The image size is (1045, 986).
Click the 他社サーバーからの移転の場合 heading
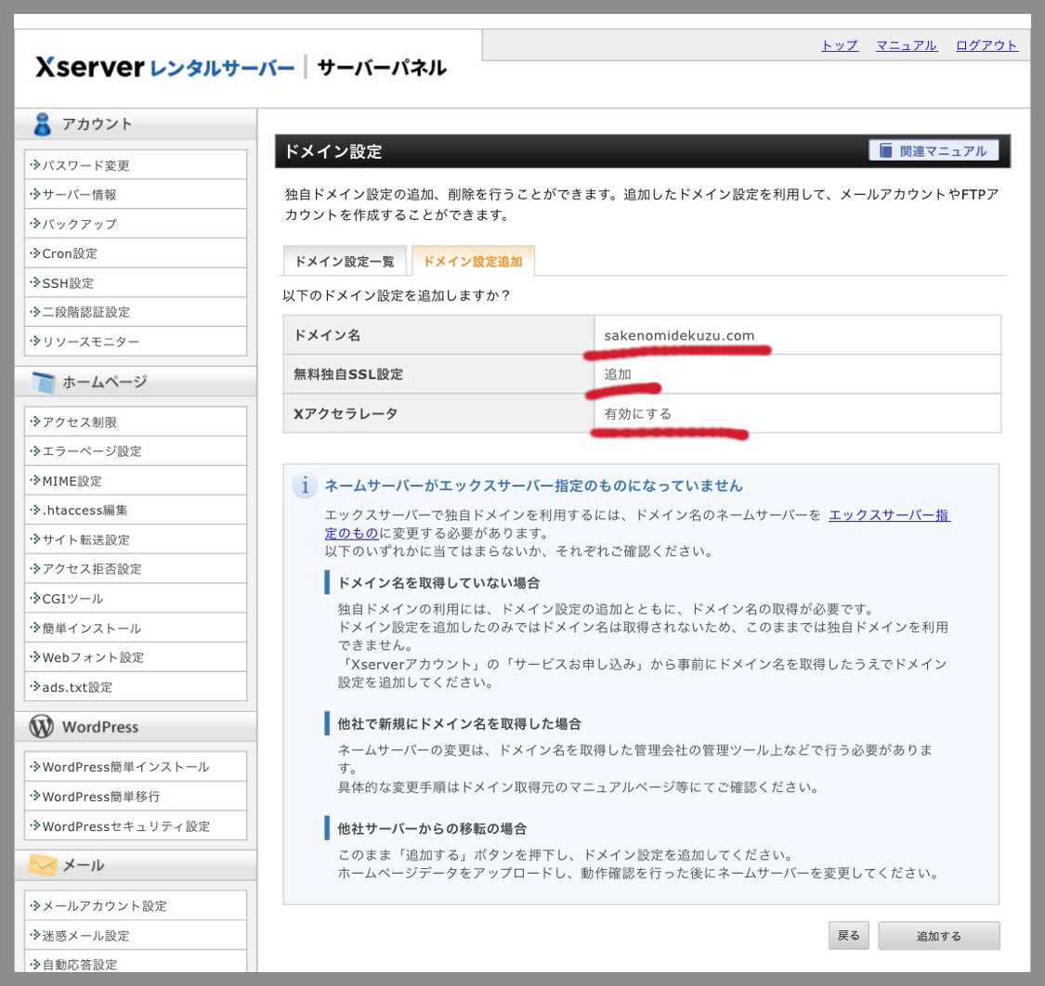(432, 829)
